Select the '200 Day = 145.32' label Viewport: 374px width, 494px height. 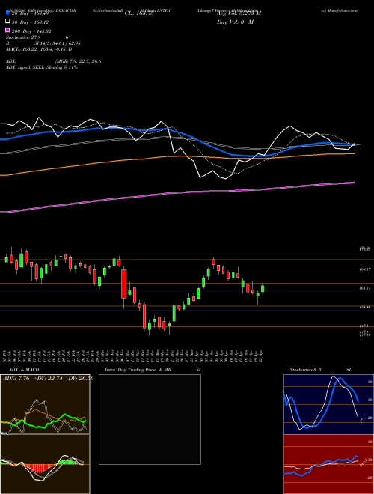coord(32,31)
